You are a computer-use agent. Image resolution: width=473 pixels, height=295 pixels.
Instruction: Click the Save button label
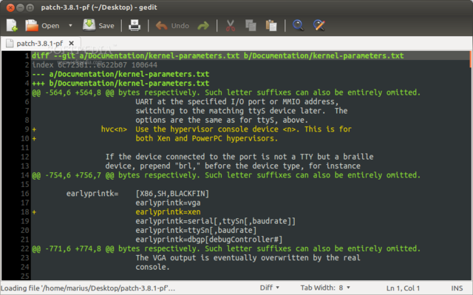(x=106, y=26)
